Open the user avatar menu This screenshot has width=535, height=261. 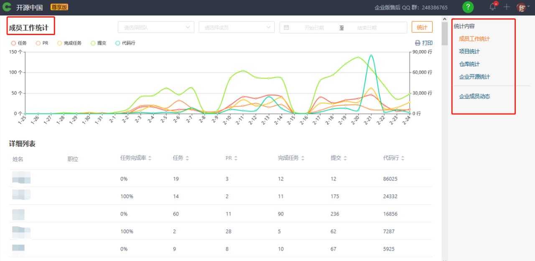521,7
